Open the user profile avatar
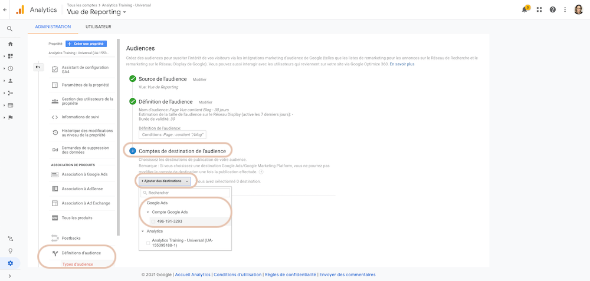This screenshot has width=590, height=281. coord(578,10)
